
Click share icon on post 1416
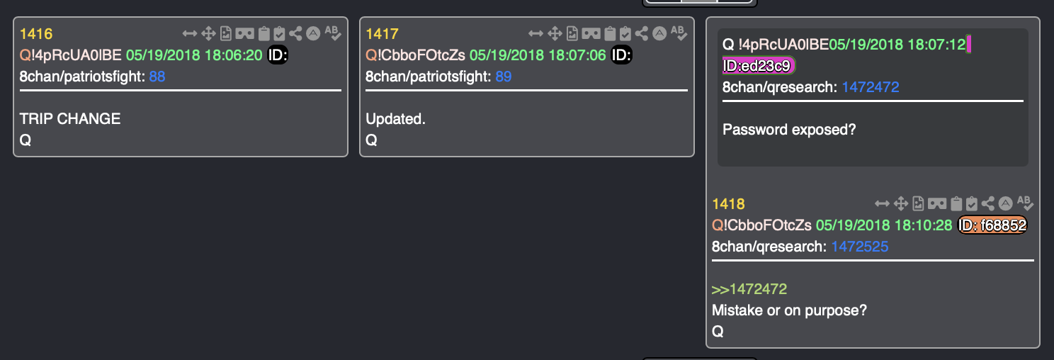pyautogui.click(x=296, y=33)
